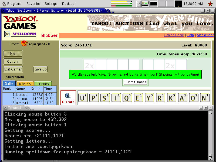The image size is (216, 162).
Task: Open the Help link
Action: (190, 35)
